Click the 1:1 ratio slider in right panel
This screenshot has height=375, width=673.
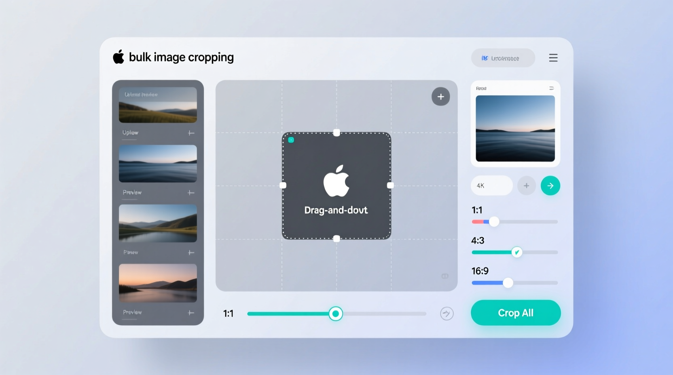[x=515, y=221]
